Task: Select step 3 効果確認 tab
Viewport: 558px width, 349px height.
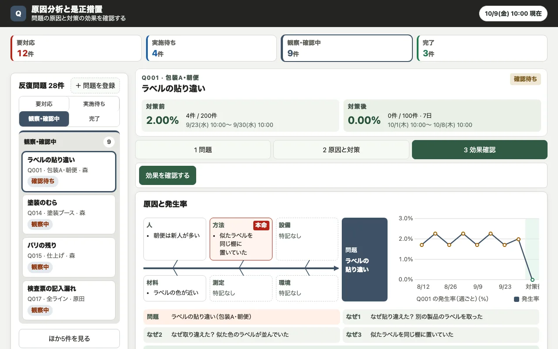Action: (x=480, y=150)
